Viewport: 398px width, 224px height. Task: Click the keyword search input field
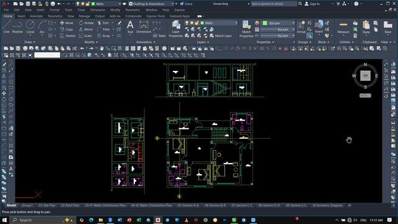pyautogui.click(x=274, y=4)
